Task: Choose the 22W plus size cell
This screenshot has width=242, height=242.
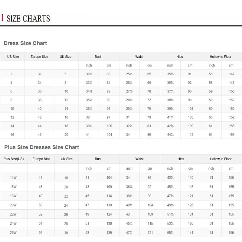Action: click(x=13, y=214)
